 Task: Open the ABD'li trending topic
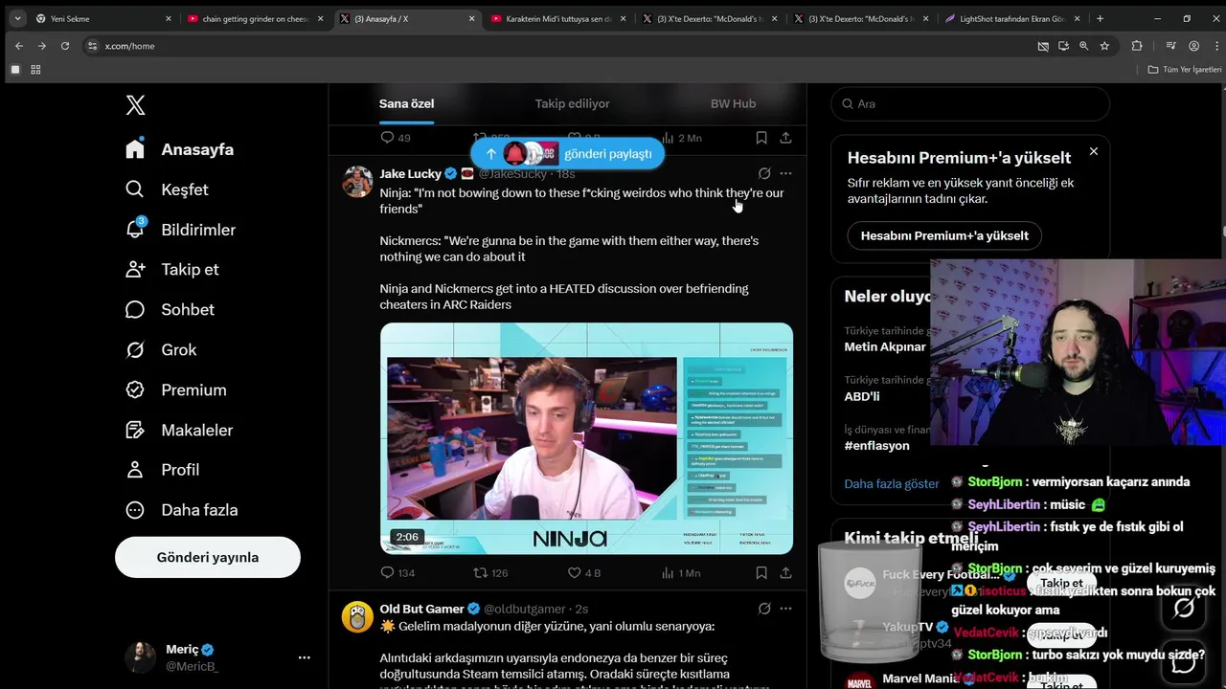[862, 396]
